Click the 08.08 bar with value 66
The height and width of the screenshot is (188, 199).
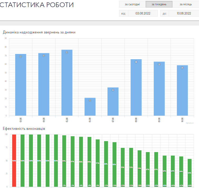click(136, 87)
